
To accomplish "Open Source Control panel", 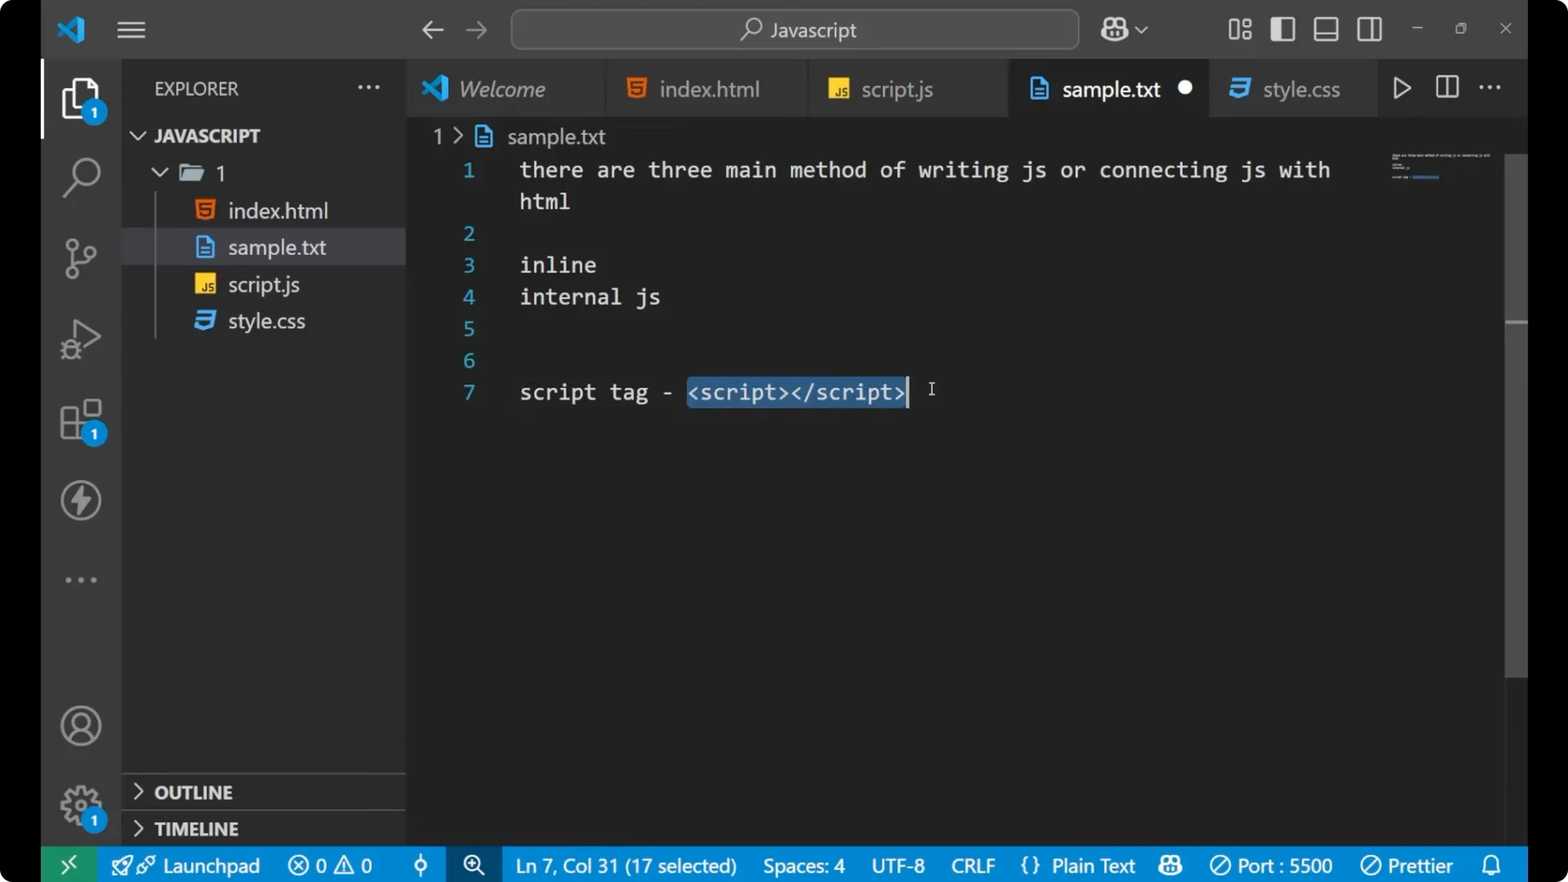I will pyautogui.click(x=80, y=258).
